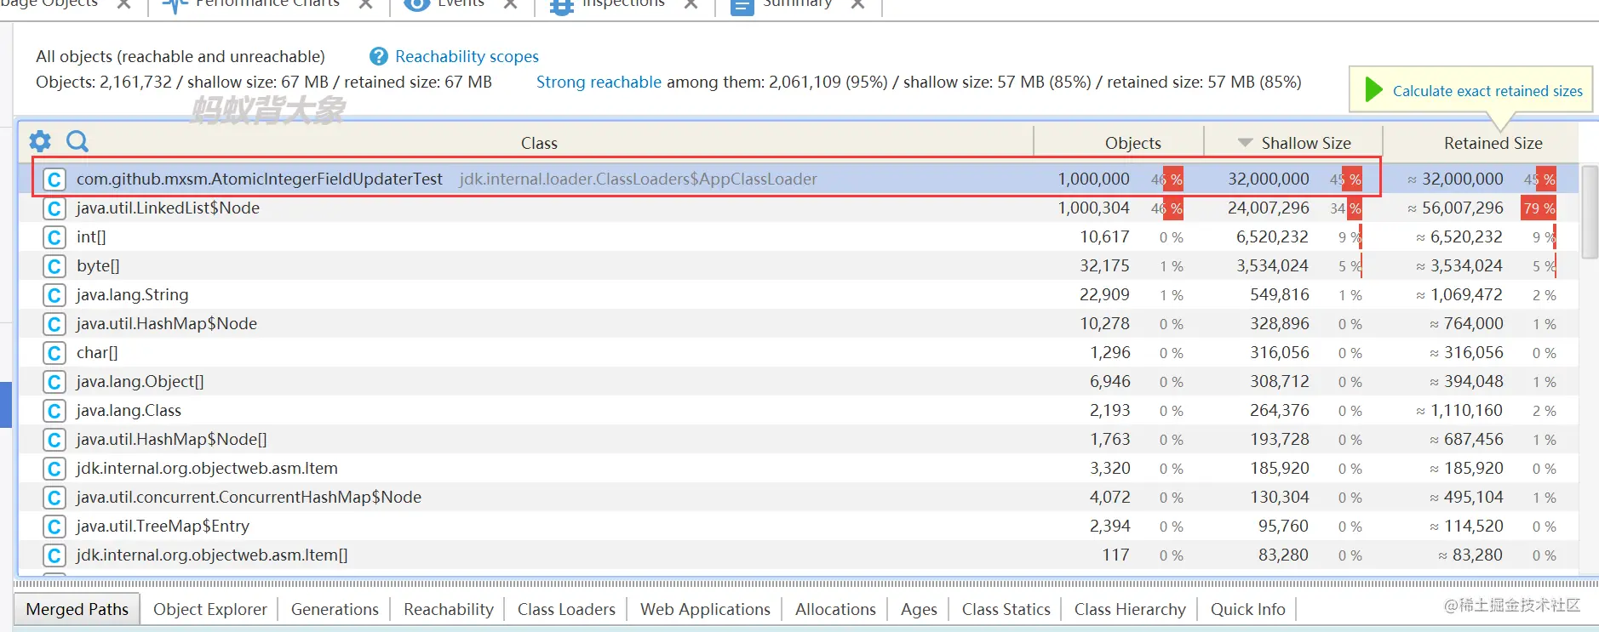Close the Inspections tab

691,4
